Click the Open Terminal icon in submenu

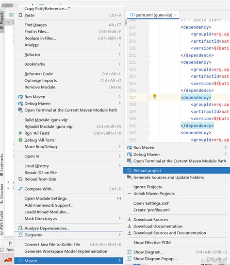point(130,161)
